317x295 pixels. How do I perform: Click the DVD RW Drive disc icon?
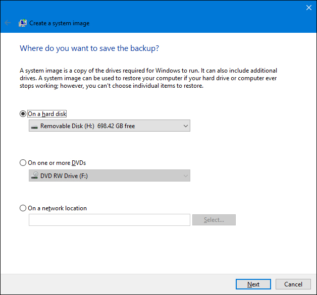coord(34,176)
